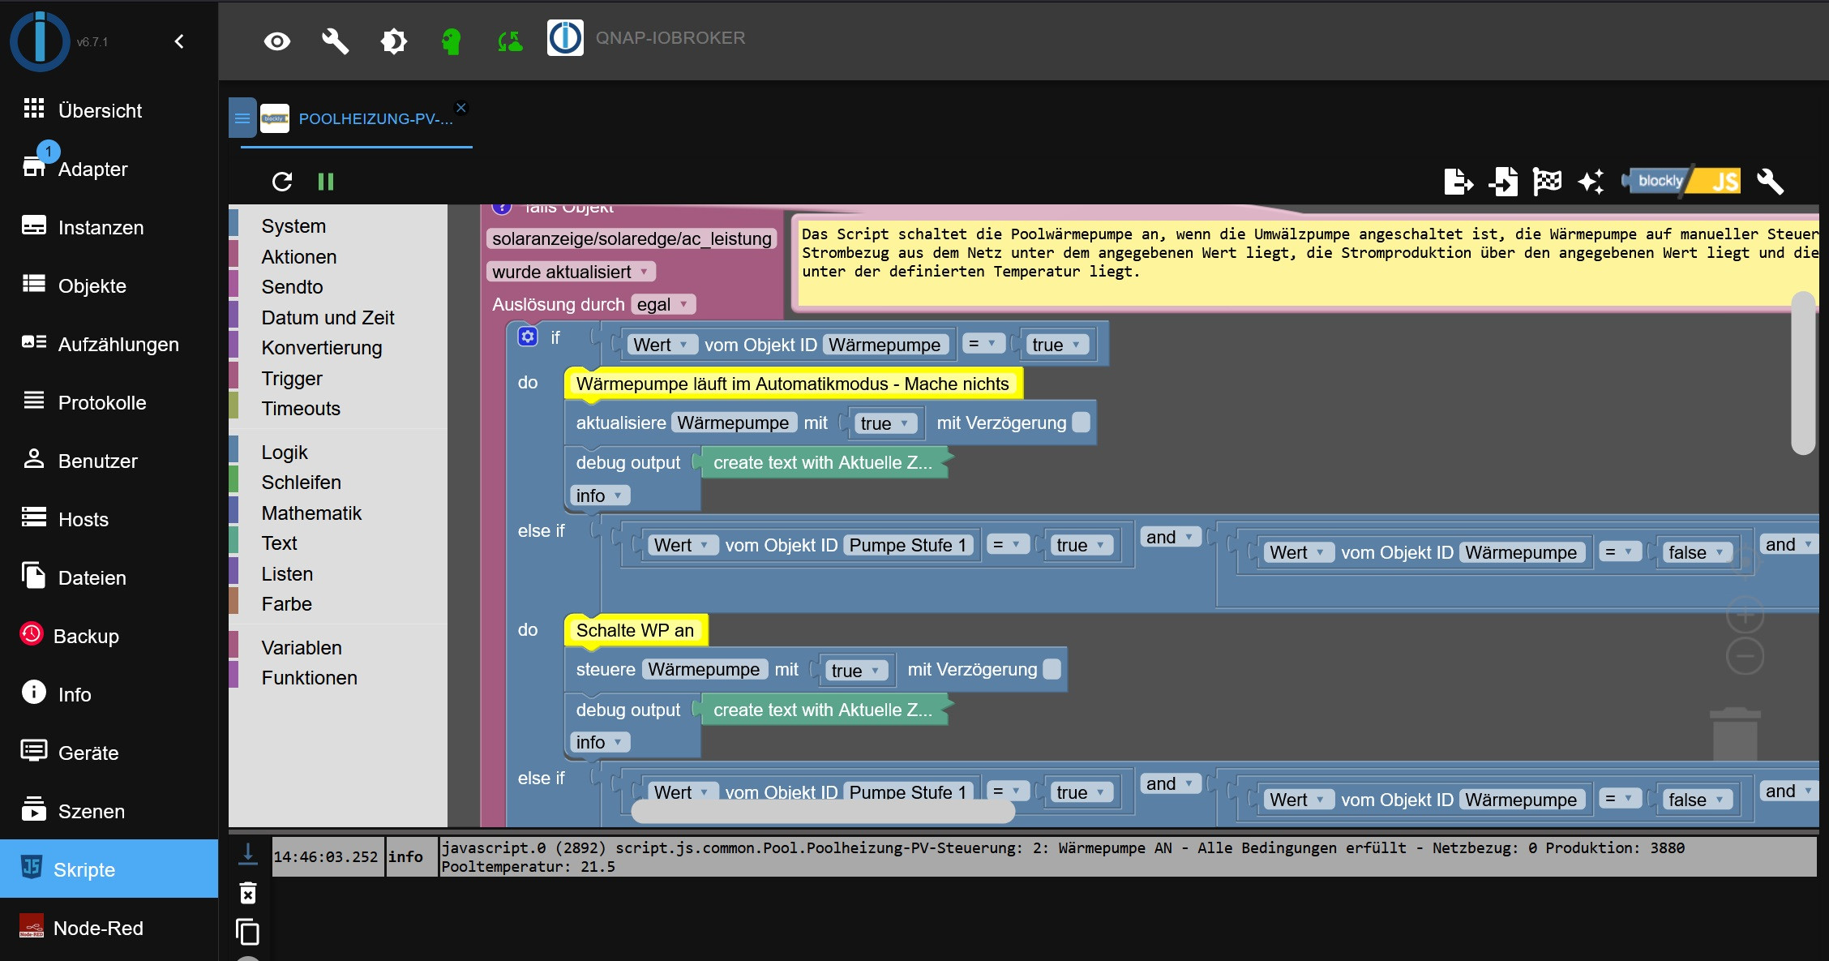Pause the running script

[326, 182]
